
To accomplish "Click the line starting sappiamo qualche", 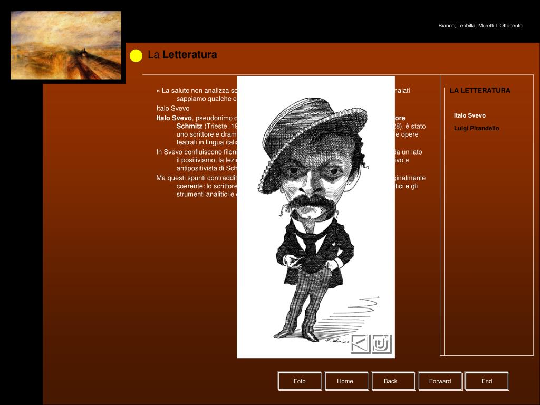I will coord(207,99).
